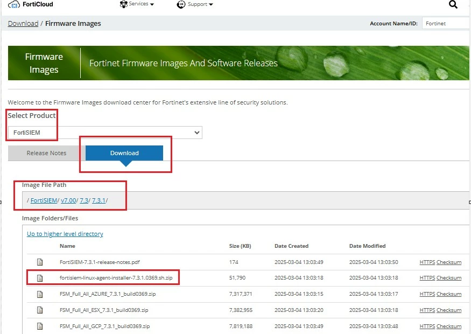Click HTTPS link for FSM_Full_All_AZURE zip
The width and height of the screenshot is (471, 334).
click(427, 294)
